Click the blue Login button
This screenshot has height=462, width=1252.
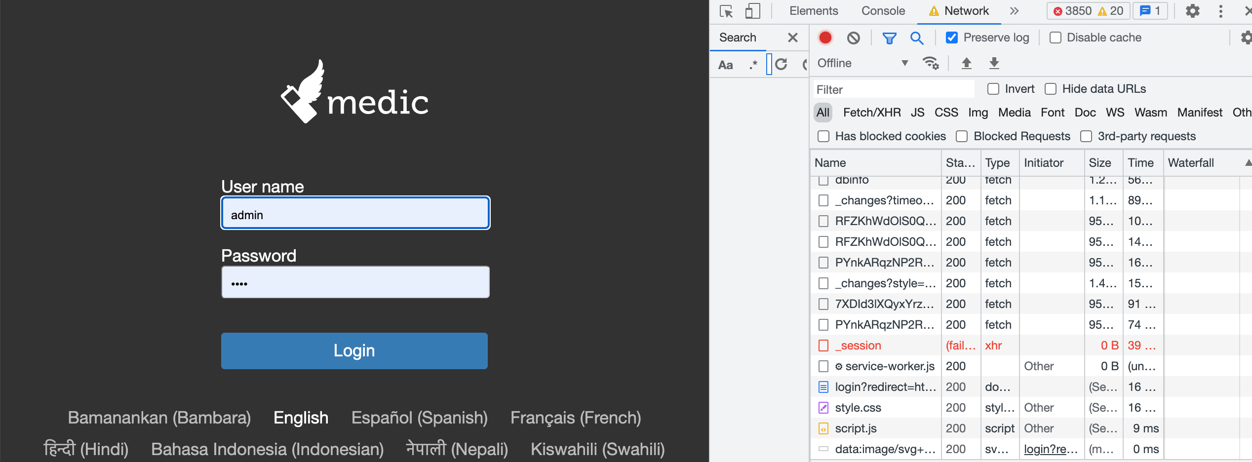[354, 351]
